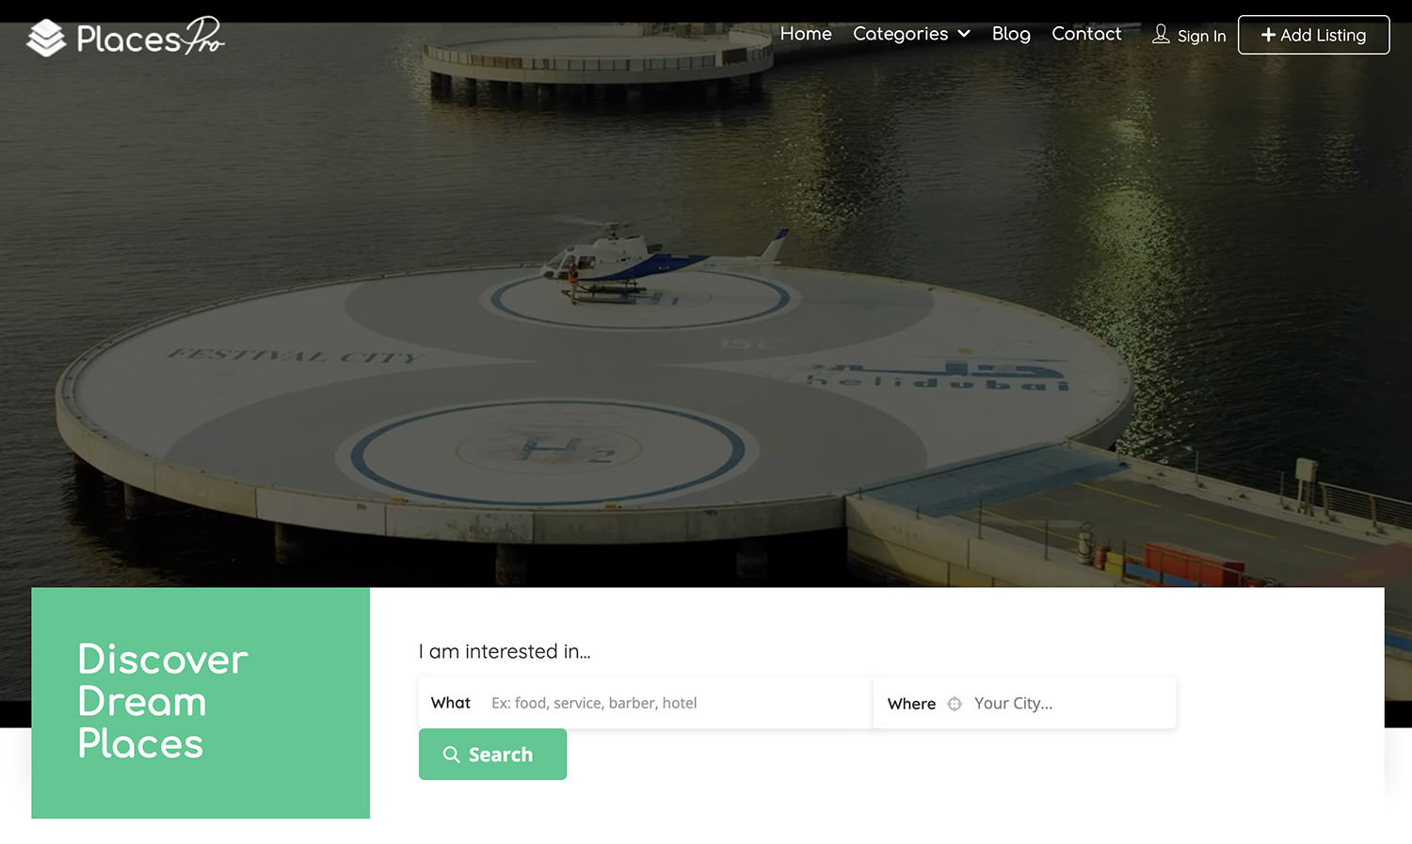
Task: Click the Sign In link
Action: pyautogui.click(x=1201, y=36)
